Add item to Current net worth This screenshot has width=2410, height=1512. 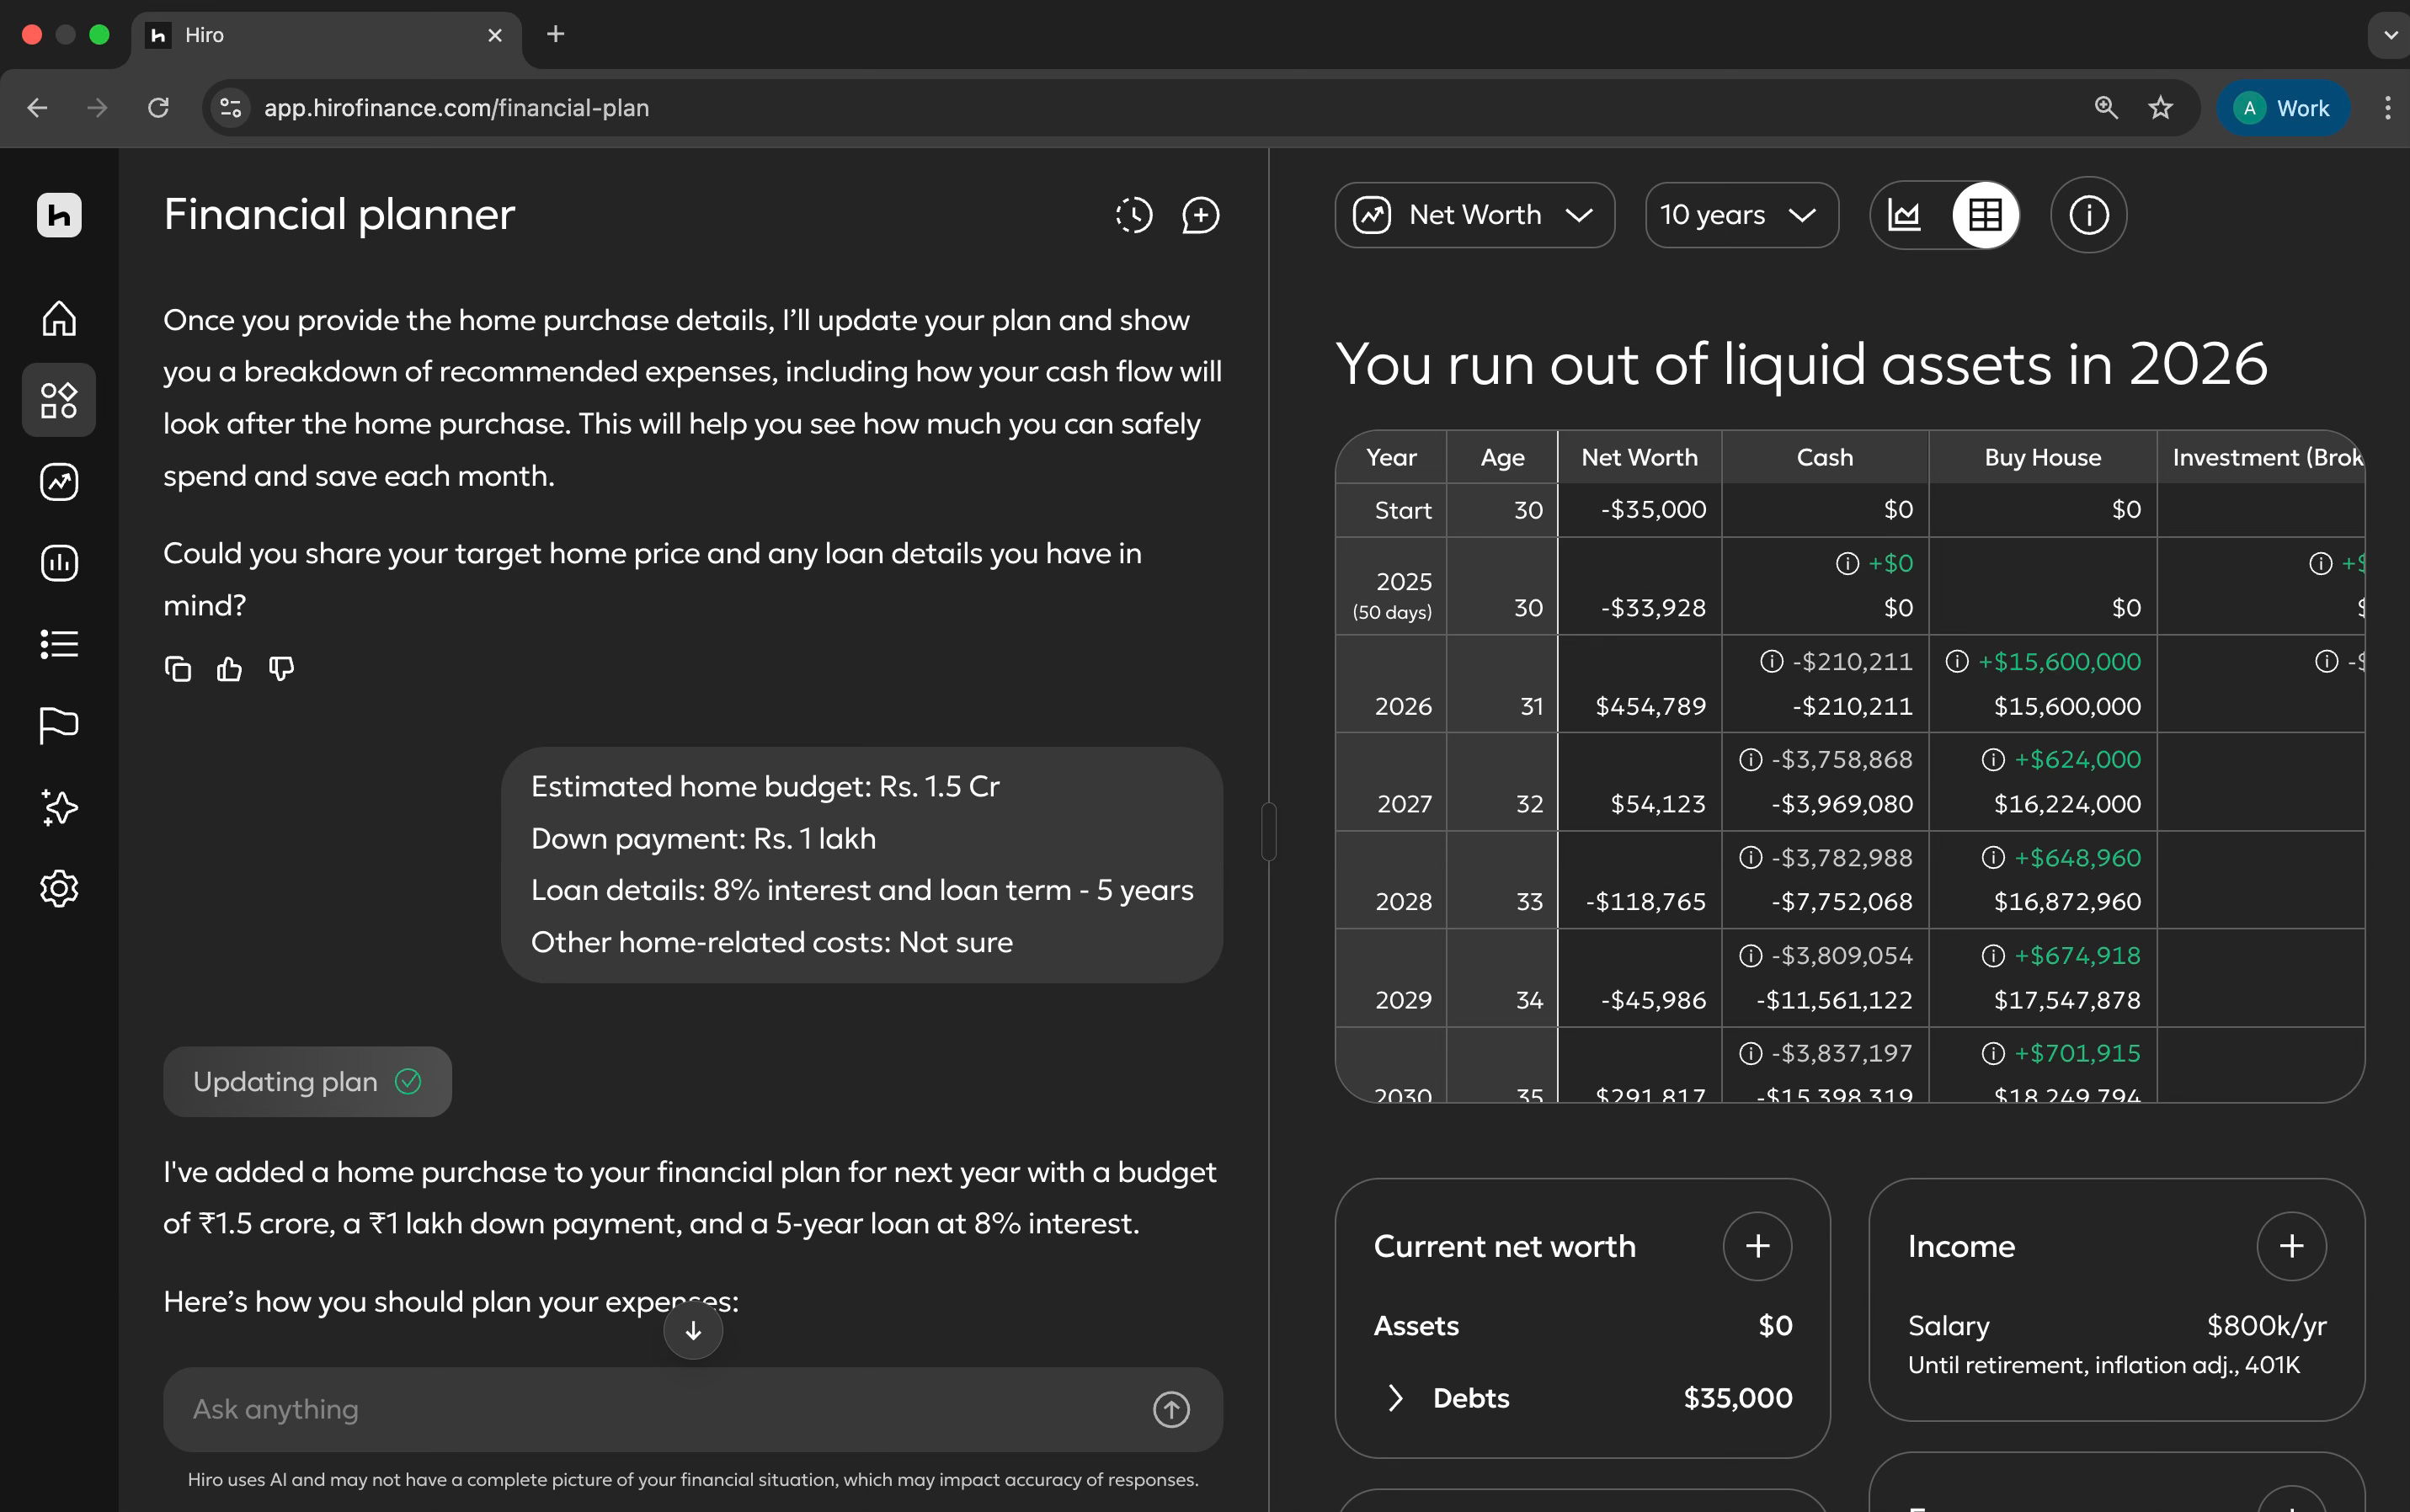[x=1757, y=1246]
